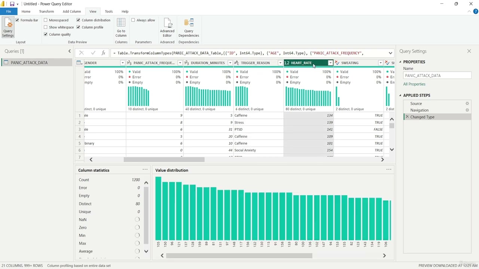Open Source step settings gear
Screen dimensions: 479x269
[467, 103]
